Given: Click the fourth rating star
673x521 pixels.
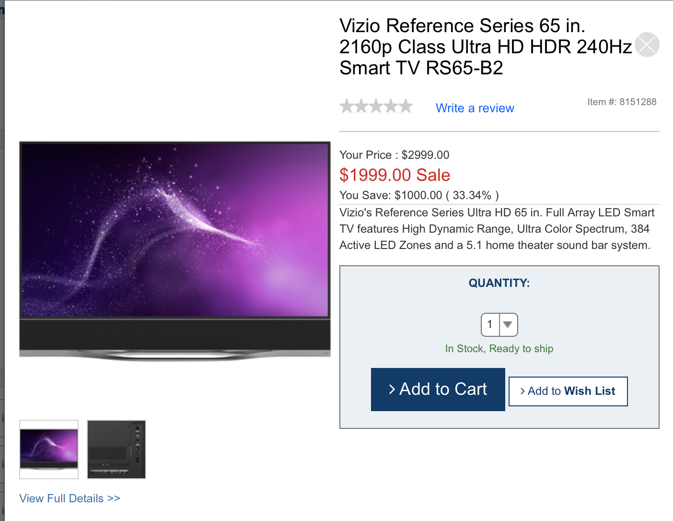Looking at the screenshot, I should pos(390,106).
